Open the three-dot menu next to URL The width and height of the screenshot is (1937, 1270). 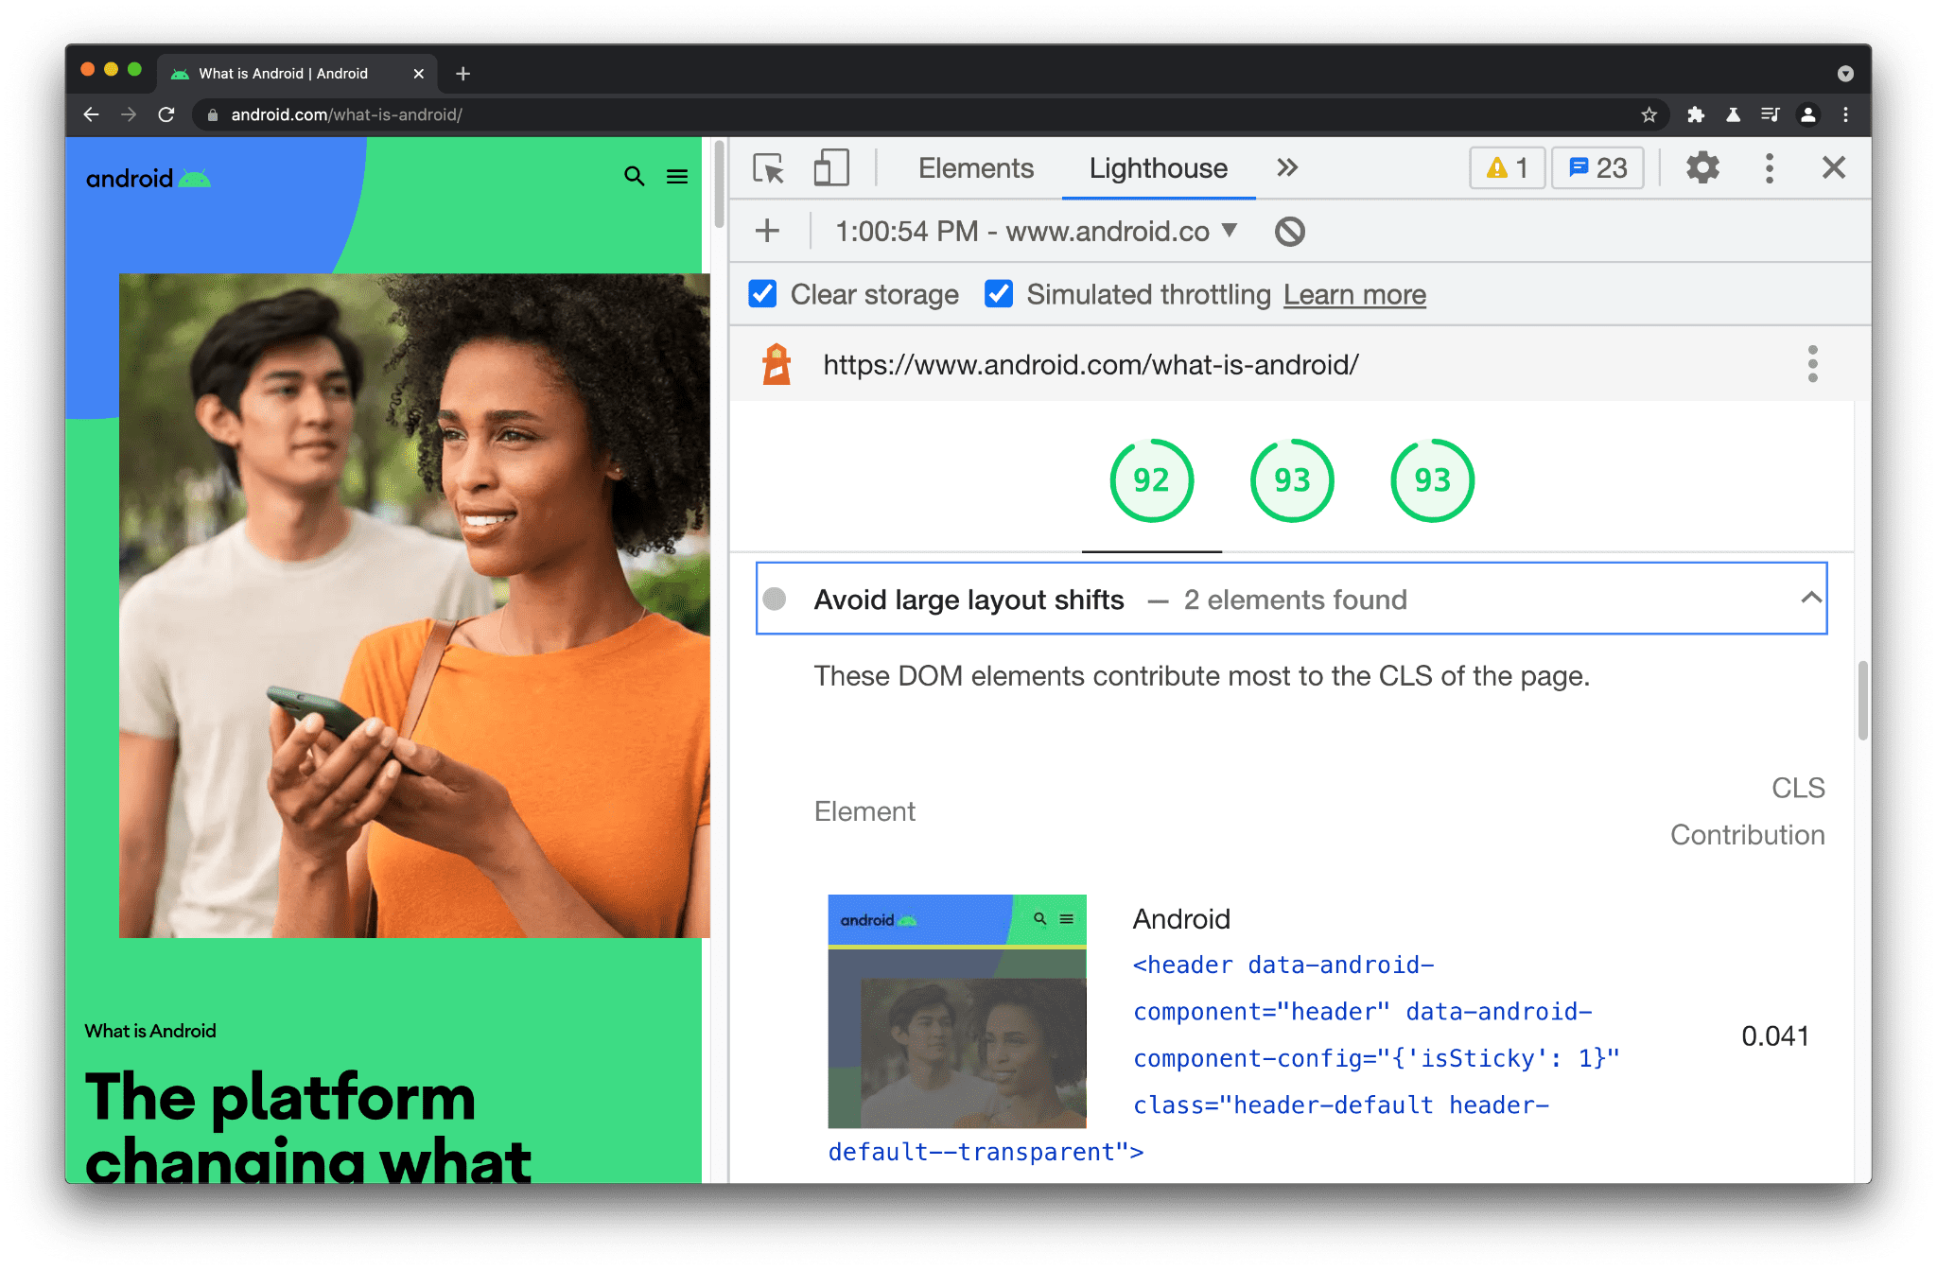click(1812, 366)
